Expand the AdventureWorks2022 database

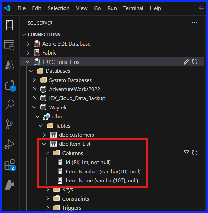[34, 89]
